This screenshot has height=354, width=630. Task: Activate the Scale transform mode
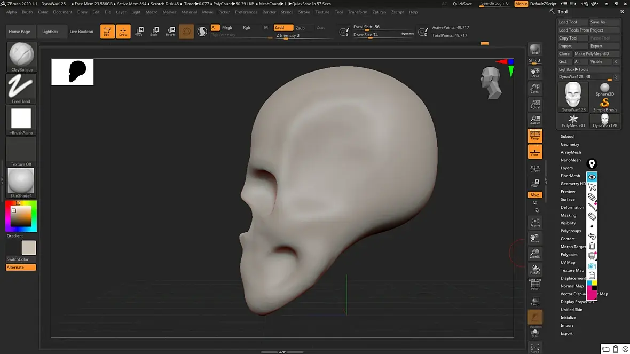pos(154,31)
